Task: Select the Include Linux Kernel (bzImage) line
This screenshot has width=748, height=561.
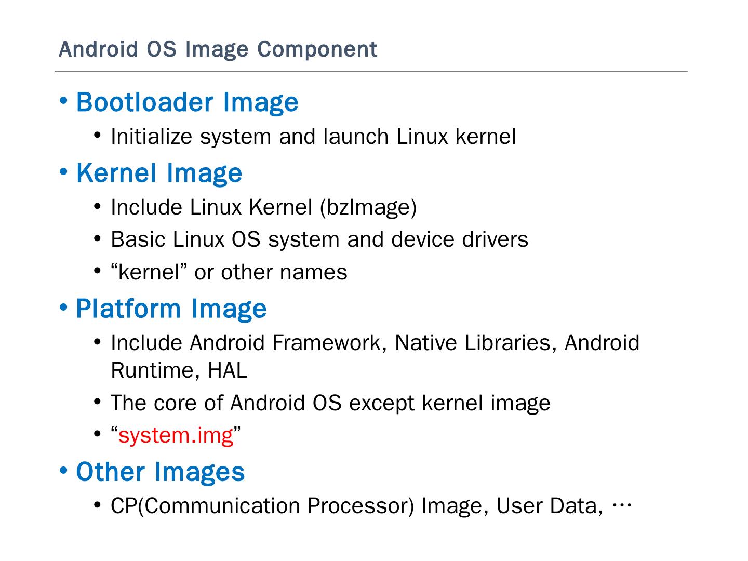Action: (x=263, y=207)
